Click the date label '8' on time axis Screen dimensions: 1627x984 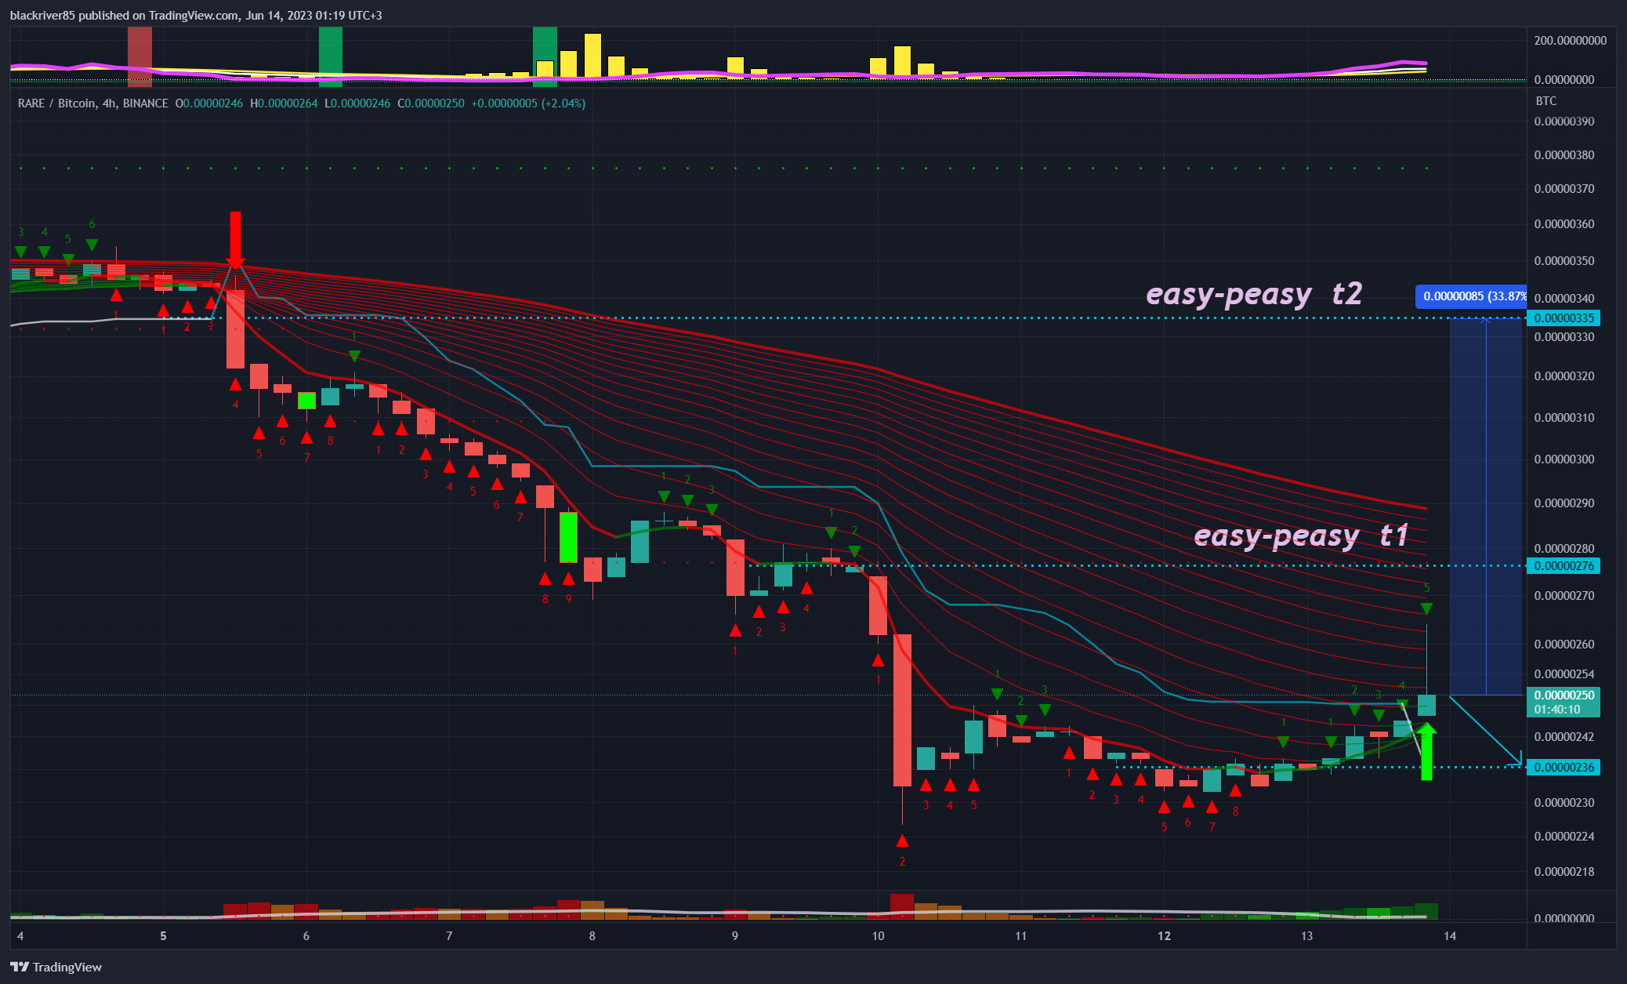pos(592,935)
